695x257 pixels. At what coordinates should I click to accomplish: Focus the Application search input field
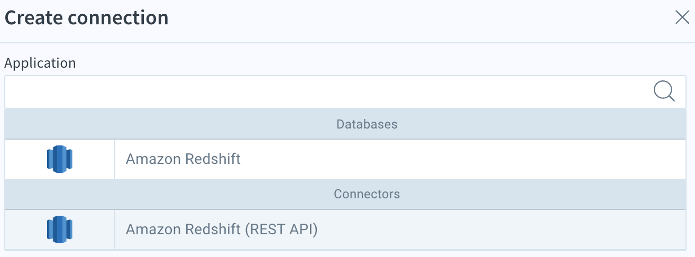345,92
